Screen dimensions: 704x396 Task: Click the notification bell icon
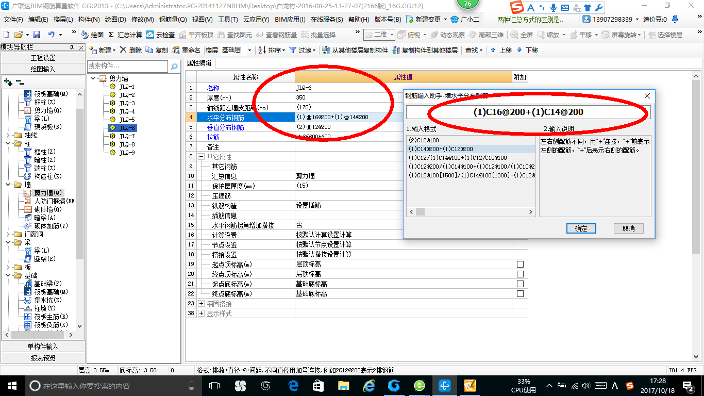tap(675, 19)
